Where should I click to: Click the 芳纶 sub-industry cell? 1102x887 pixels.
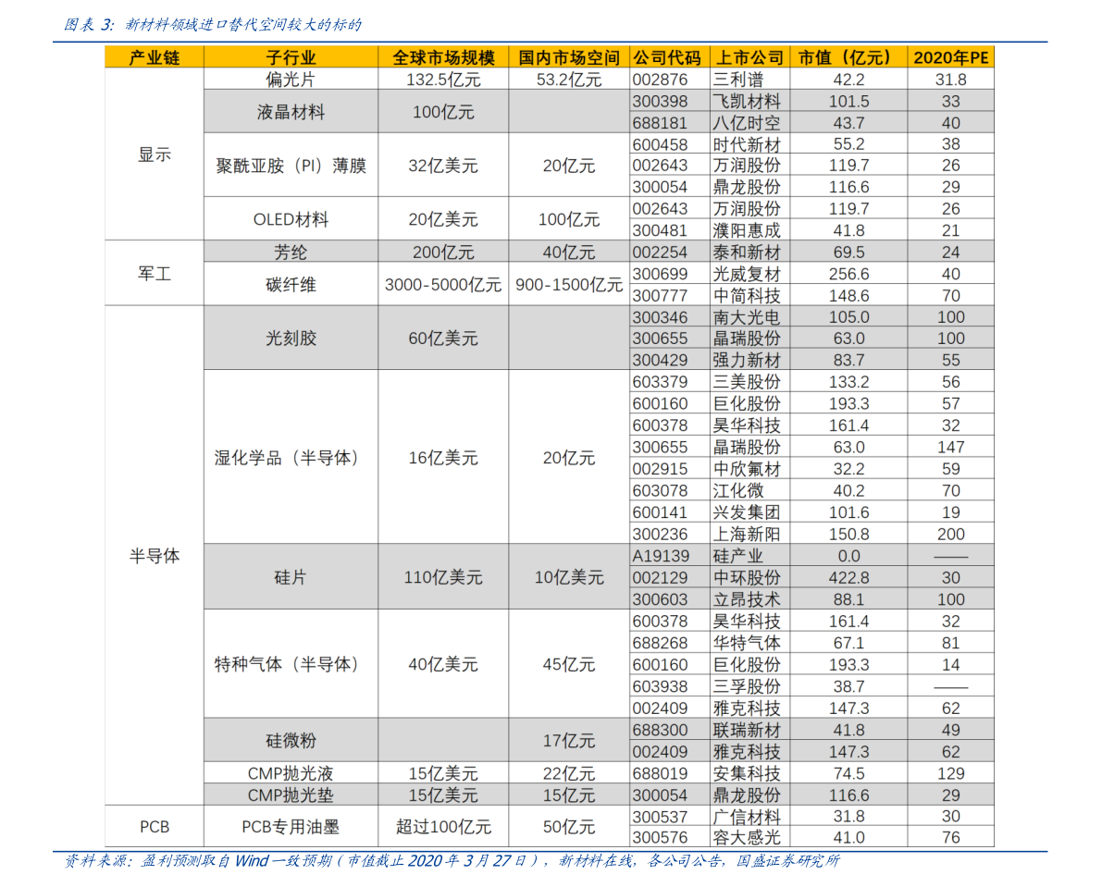coord(291,252)
